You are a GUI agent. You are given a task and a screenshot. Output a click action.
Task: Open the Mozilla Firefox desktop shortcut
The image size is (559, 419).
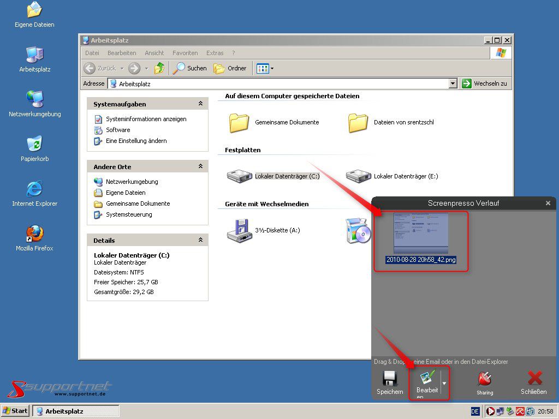point(34,234)
